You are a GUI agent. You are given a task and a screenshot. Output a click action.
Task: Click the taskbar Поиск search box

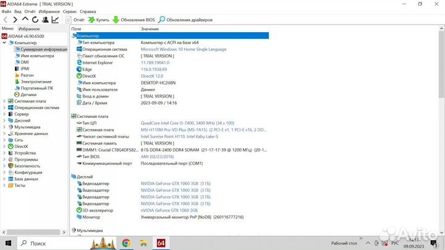(67, 243)
